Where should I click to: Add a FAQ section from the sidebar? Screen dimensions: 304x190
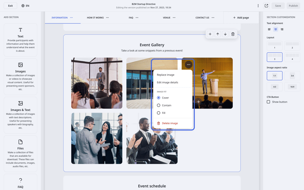(x=20, y=182)
